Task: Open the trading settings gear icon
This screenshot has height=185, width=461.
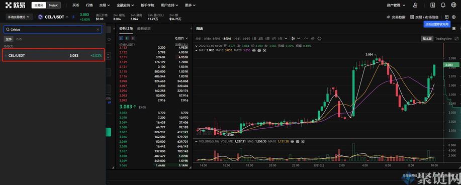Action: click(453, 17)
